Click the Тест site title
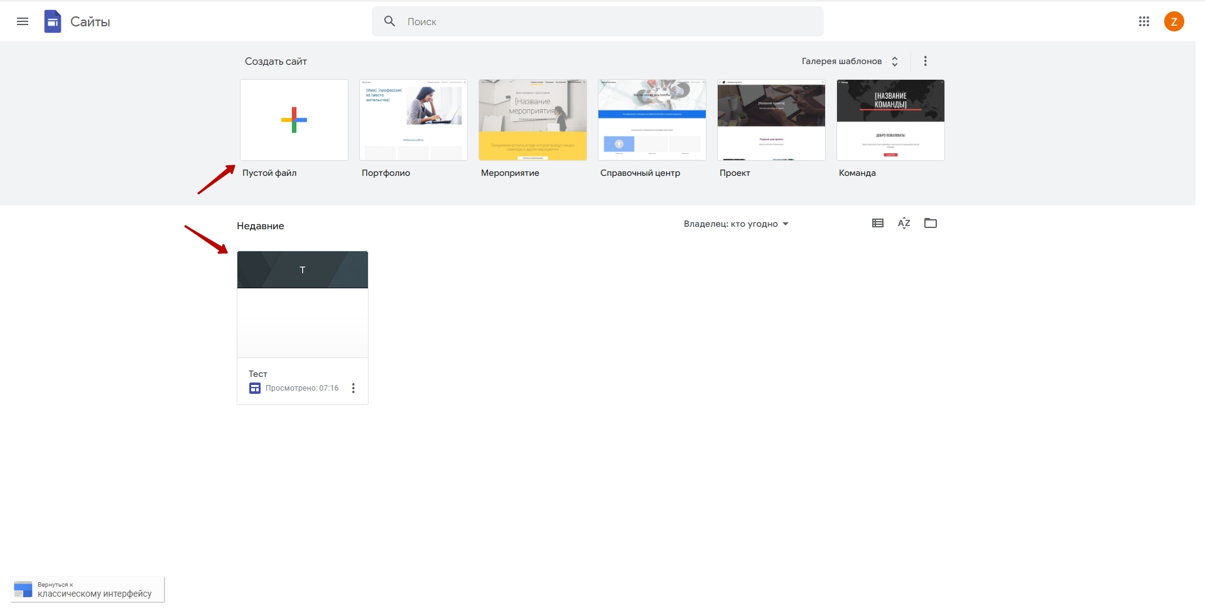Viewport: 1205px width, 608px height. coord(258,374)
